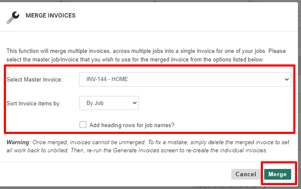This screenshot has width=301, height=189.
Task: Click the wrench icon in dialog header
Action: pyautogui.click(x=13, y=17)
